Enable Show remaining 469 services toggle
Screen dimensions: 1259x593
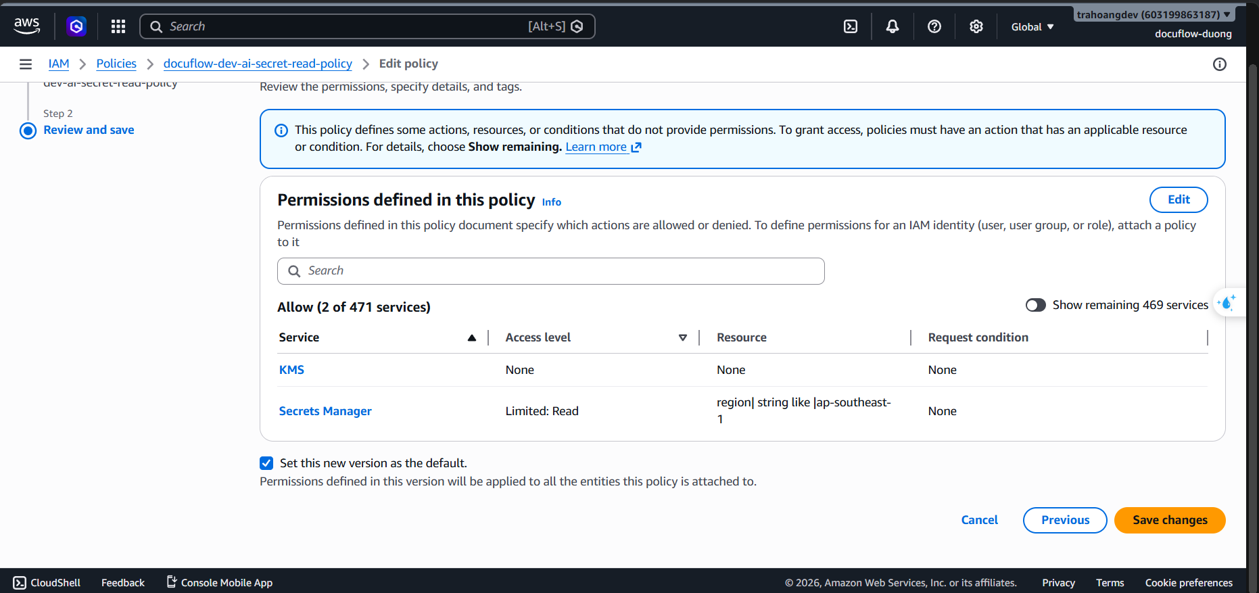click(x=1036, y=305)
